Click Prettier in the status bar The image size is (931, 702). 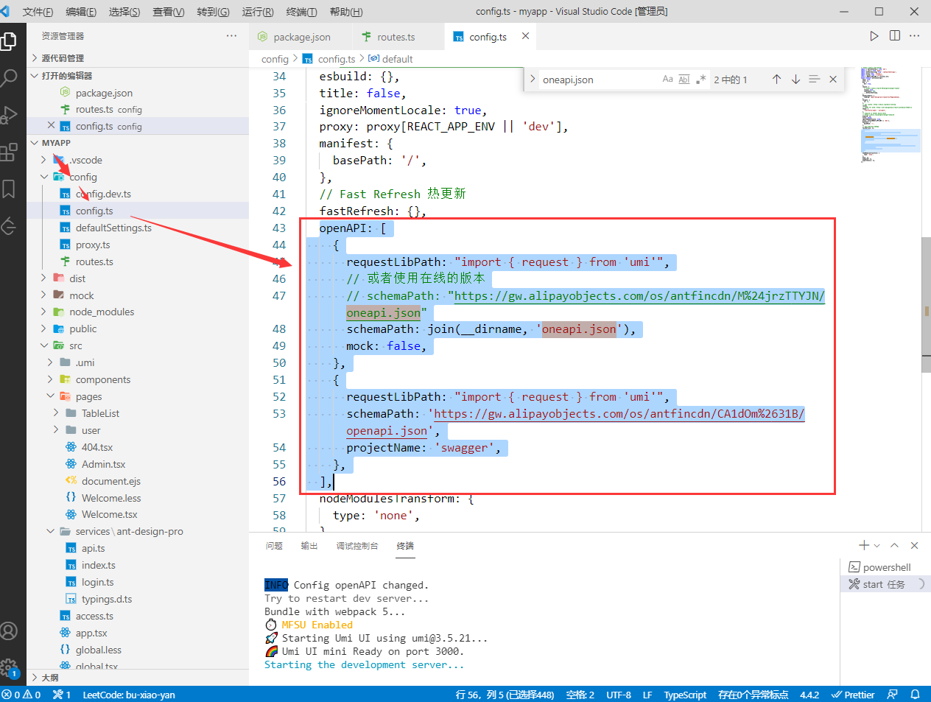(853, 695)
